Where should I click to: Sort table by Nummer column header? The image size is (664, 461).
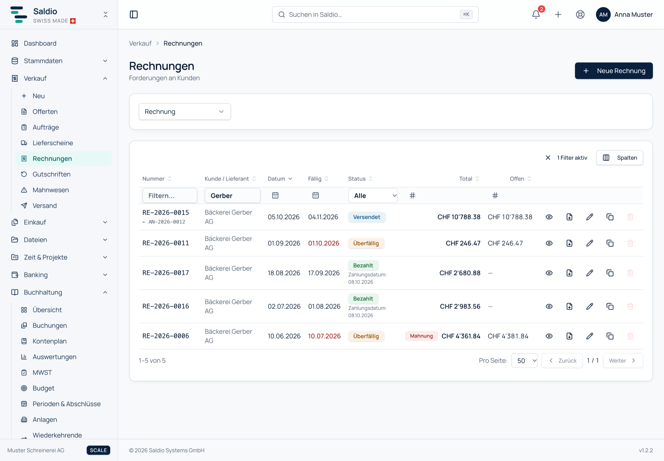(157, 179)
